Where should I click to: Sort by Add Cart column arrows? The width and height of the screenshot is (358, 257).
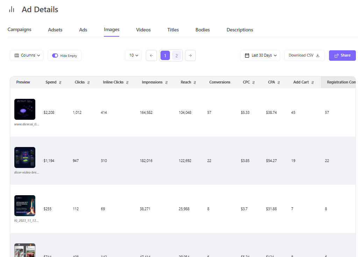[313, 82]
